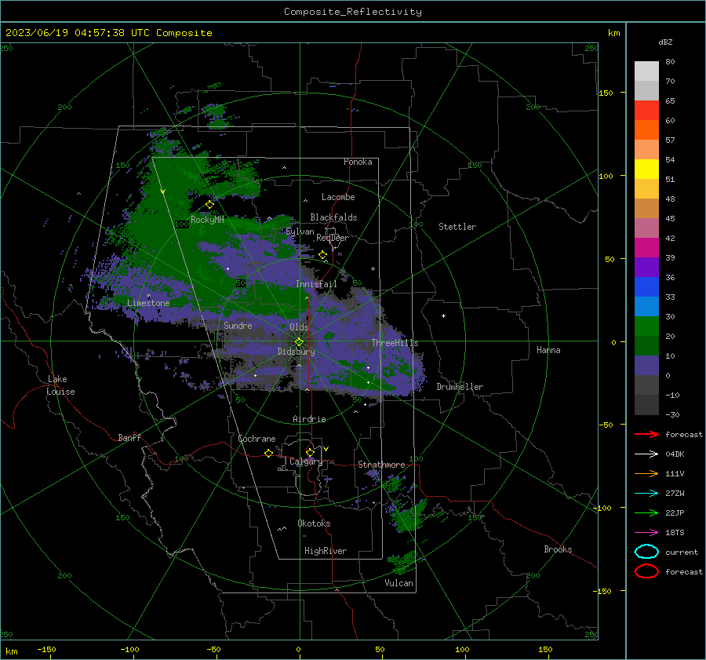
Task: Click the yellow diamond above Calgary
Action: pos(310,452)
